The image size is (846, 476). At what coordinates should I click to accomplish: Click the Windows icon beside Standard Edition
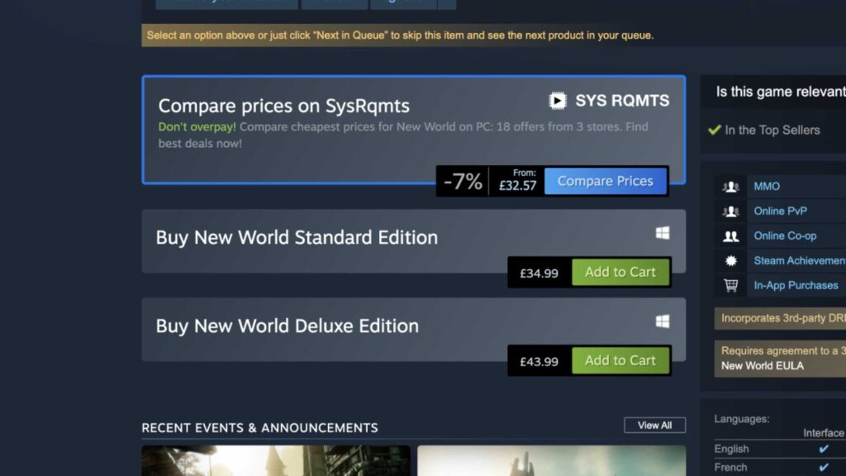click(x=663, y=234)
